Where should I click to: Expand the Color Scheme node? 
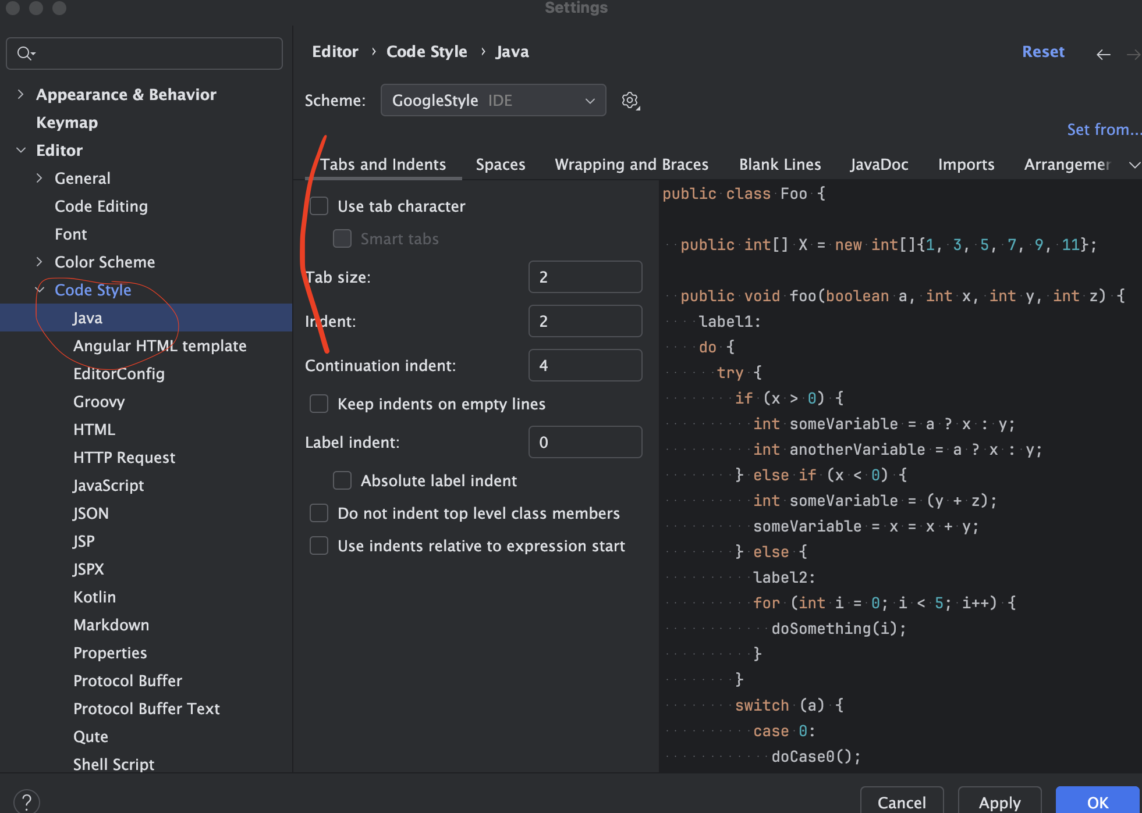pos(40,262)
